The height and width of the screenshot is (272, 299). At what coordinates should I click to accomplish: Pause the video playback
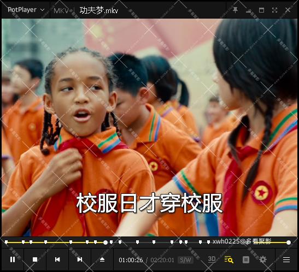(13, 259)
